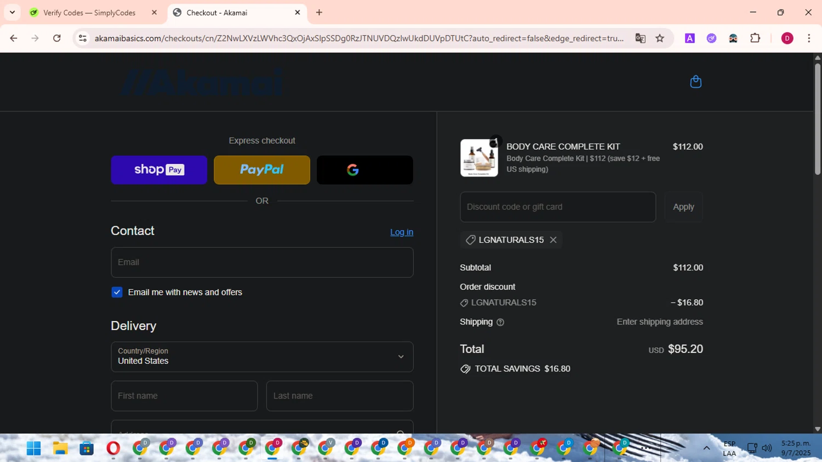Click the 'Express checkout' heading text
This screenshot has width=822, height=462.
(x=262, y=141)
